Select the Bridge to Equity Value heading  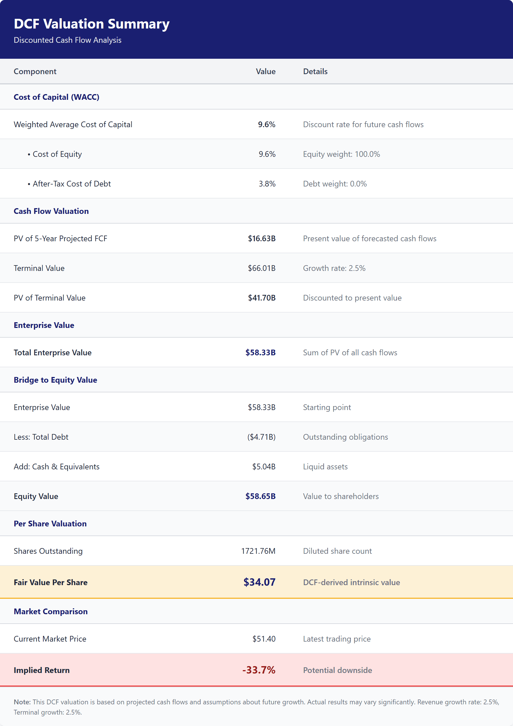[55, 380]
